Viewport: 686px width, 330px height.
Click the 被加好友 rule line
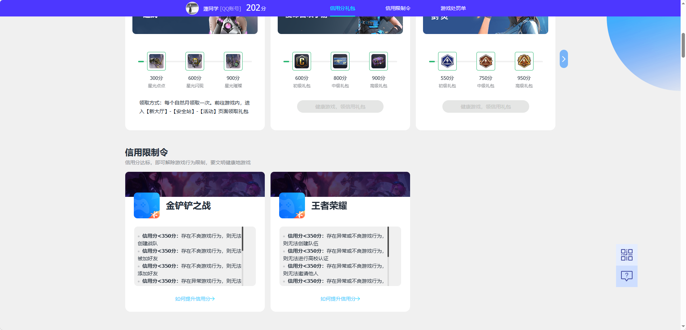pyautogui.click(x=148, y=258)
